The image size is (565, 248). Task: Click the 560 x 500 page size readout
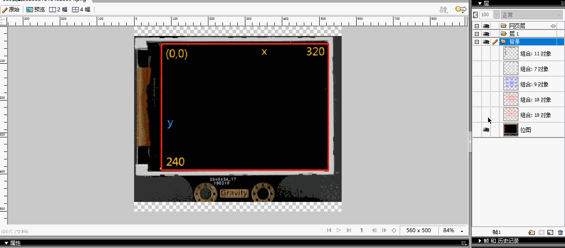pos(419,230)
